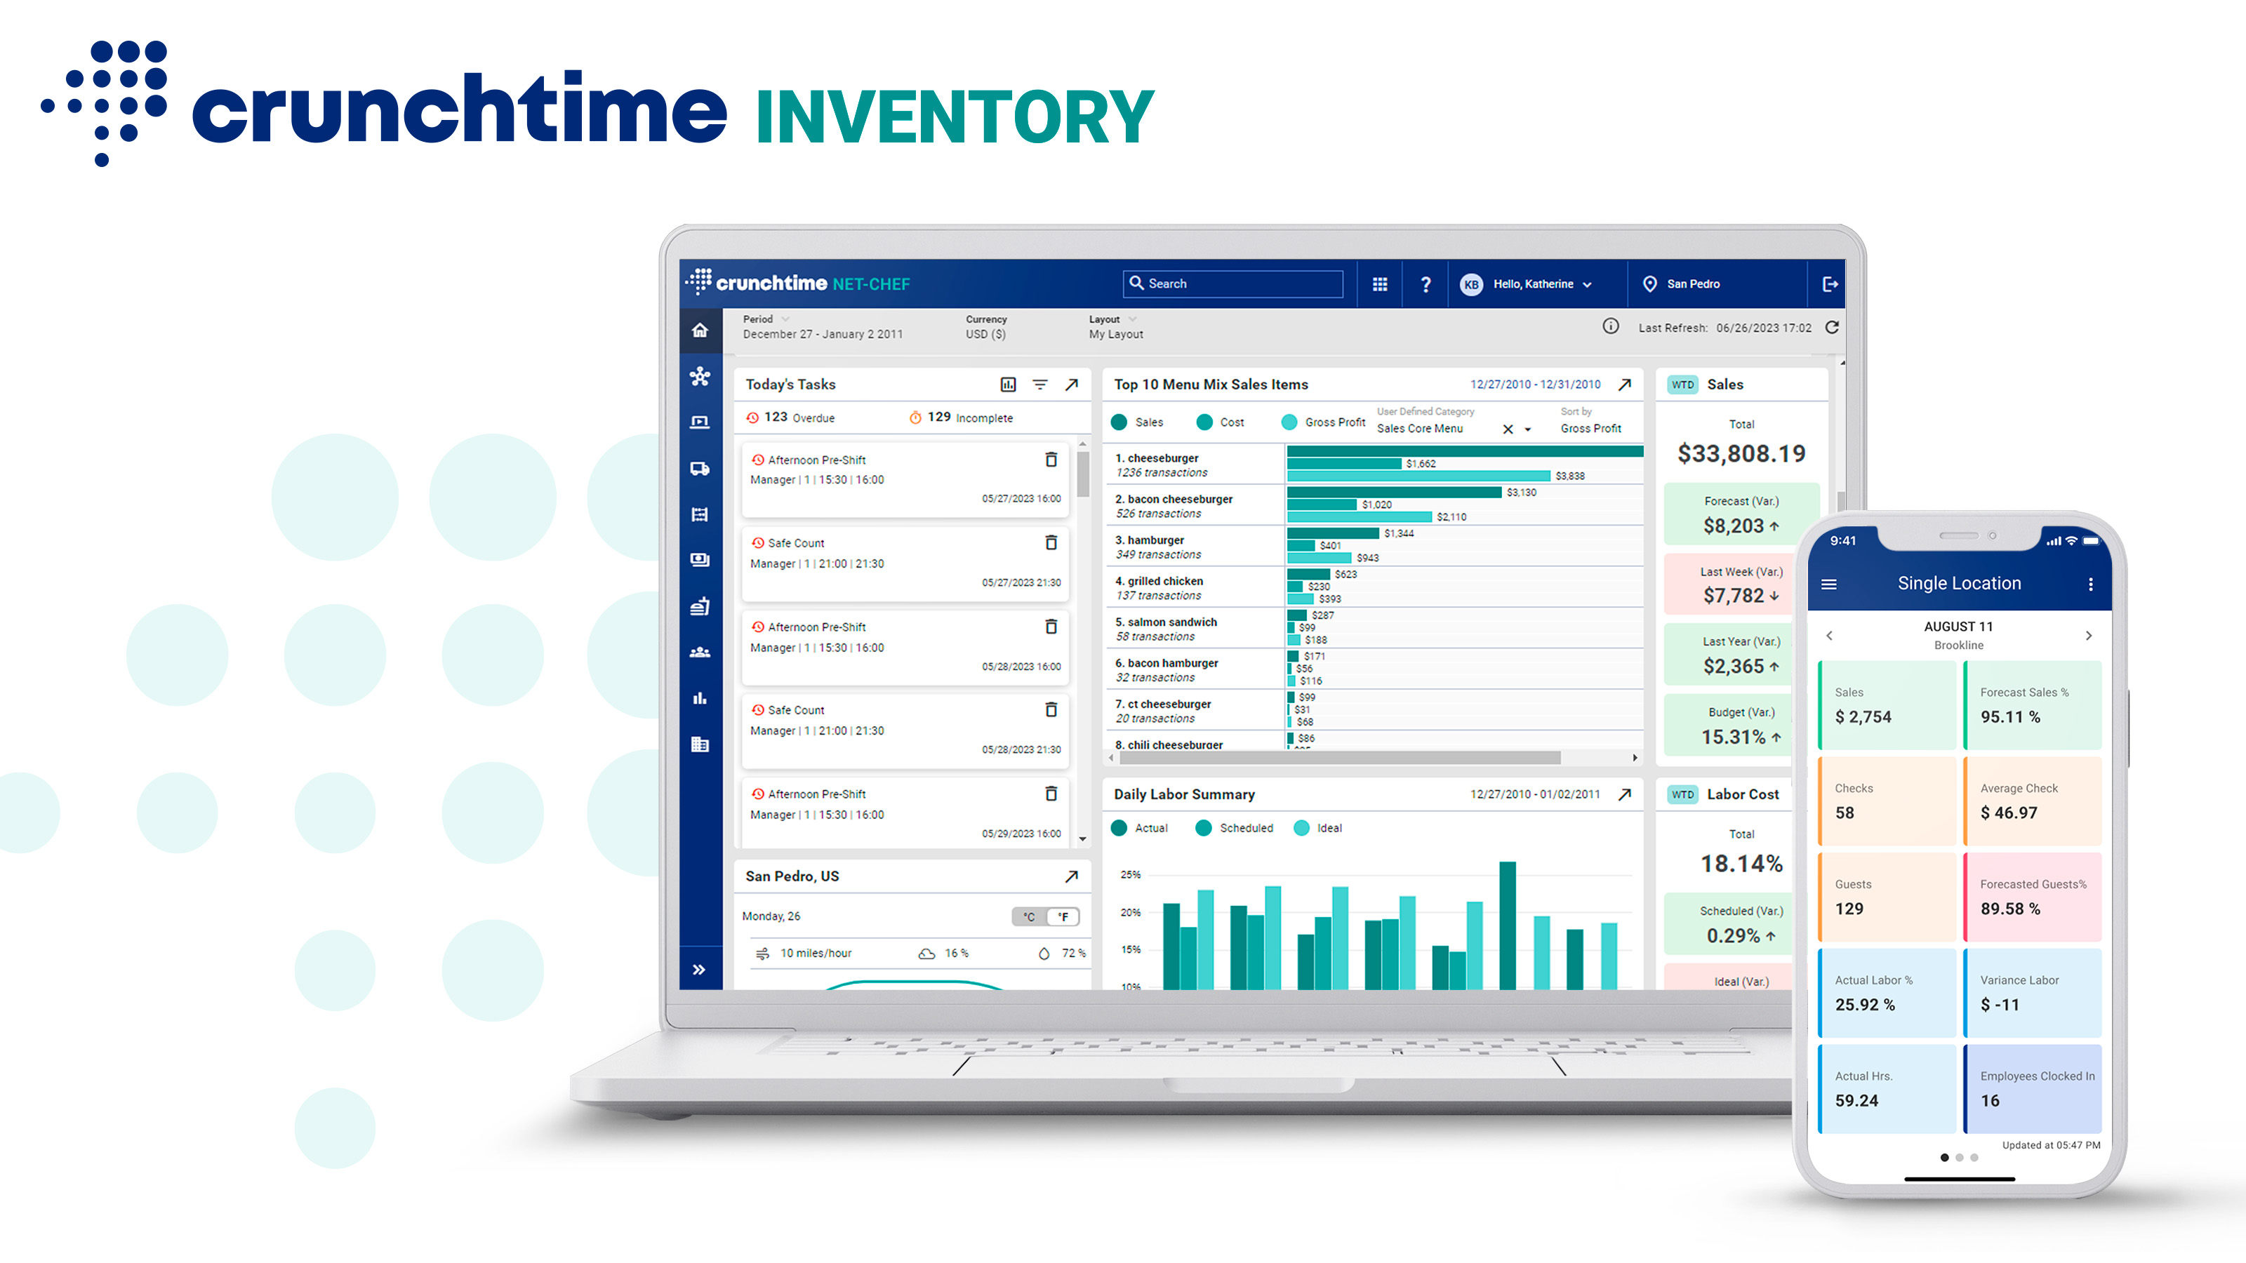The height and width of the screenshot is (1263, 2246).
Task: Open the apps grid menu icon
Action: pos(1379,284)
